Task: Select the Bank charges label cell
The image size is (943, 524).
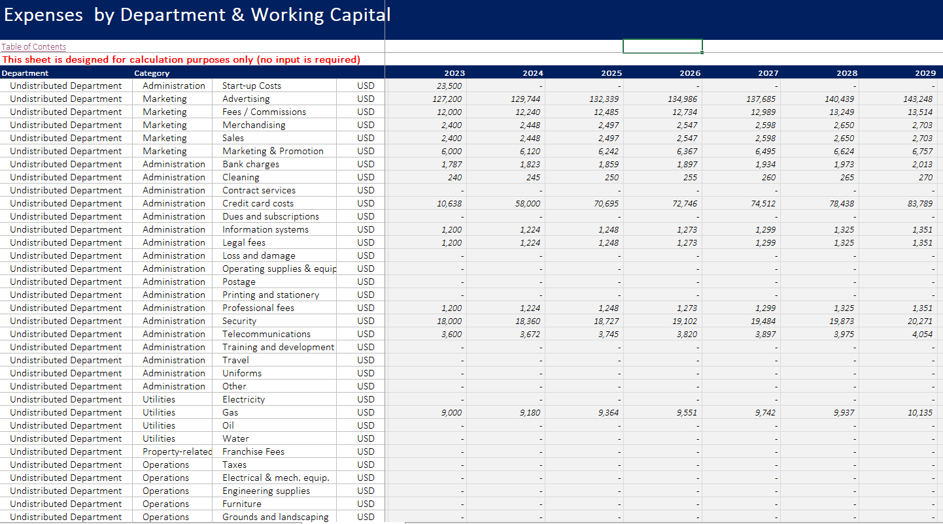Action: [x=250, y=164]
